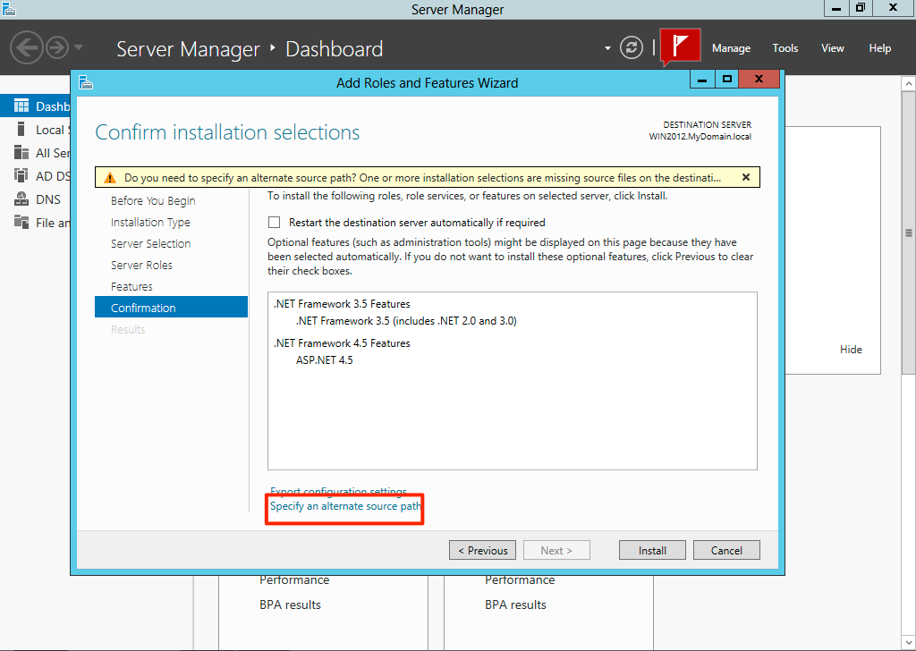The image size is (916, 651).
Task: Click the right Performance label in the dashboard
Action: click(x=520, y=579)
